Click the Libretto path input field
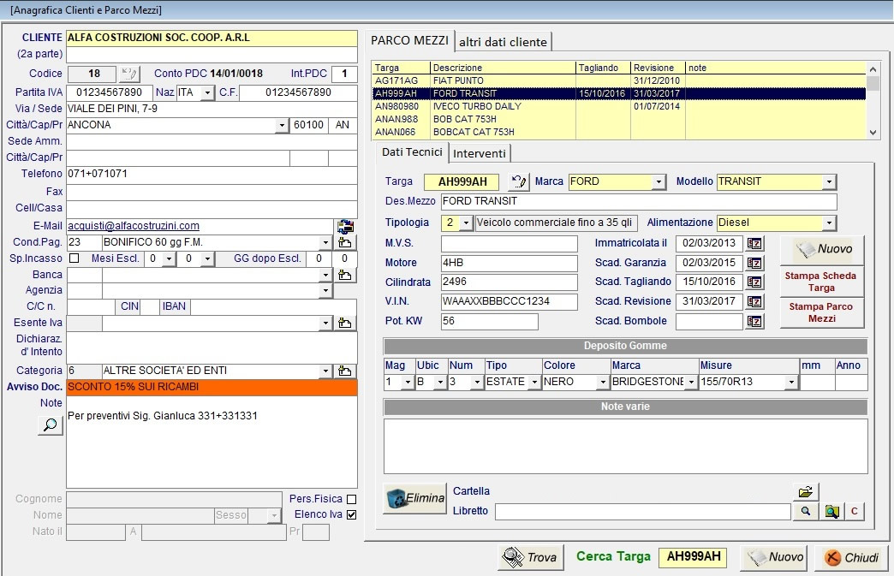 pyautogui.click(x=642, y=512)
